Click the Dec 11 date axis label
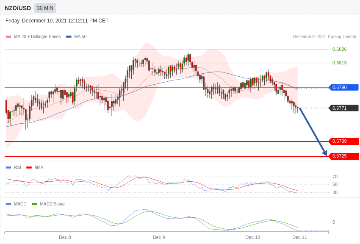 pos(299,237)
